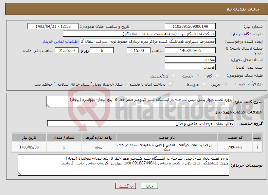This screenshot has width=268, height=195.
Task: Click the کد خدمت column header
Action: [235, 138]
